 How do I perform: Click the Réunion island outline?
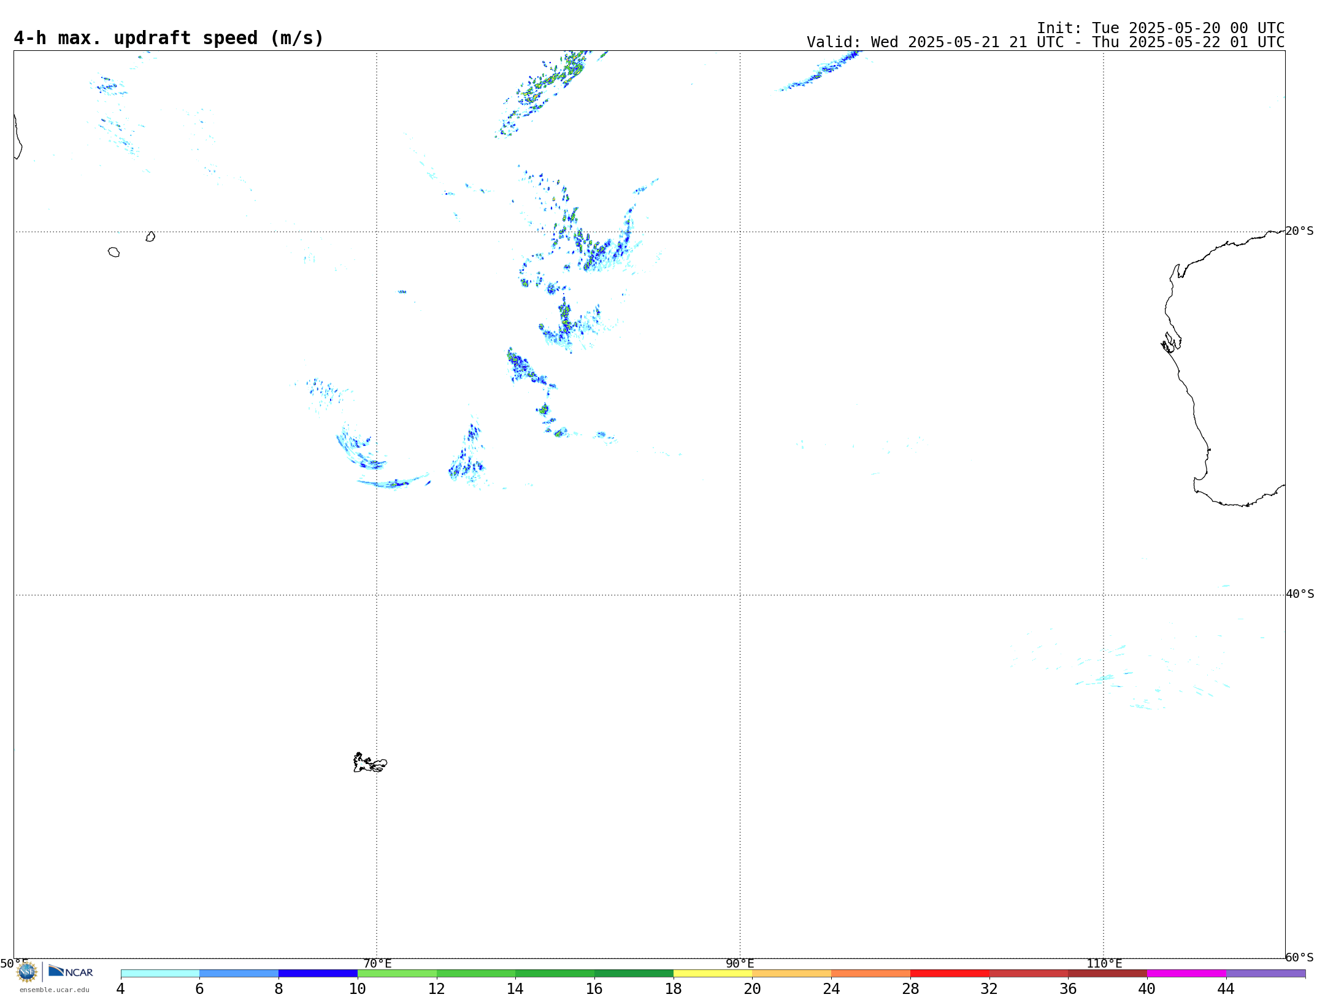(113, 252)
